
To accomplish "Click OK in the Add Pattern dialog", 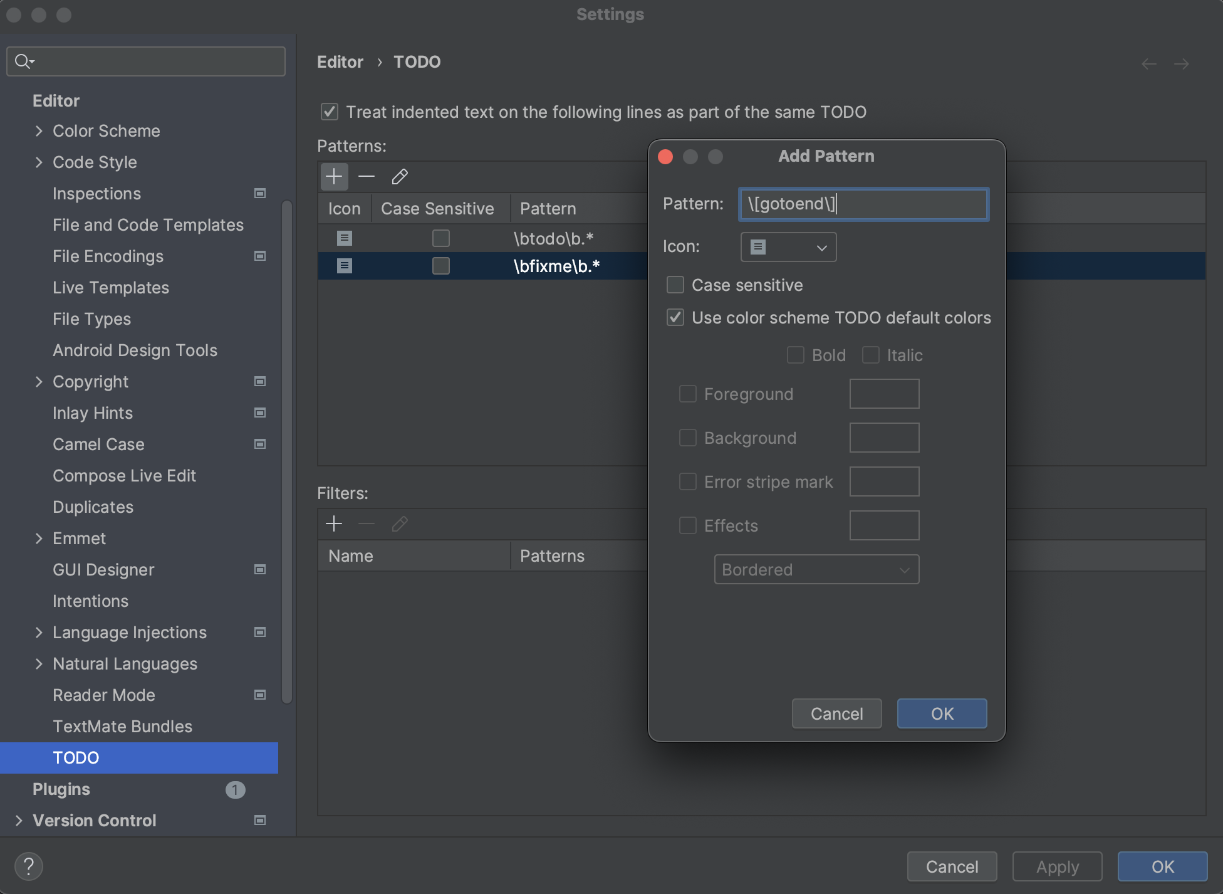I will [x=942, y=713].
